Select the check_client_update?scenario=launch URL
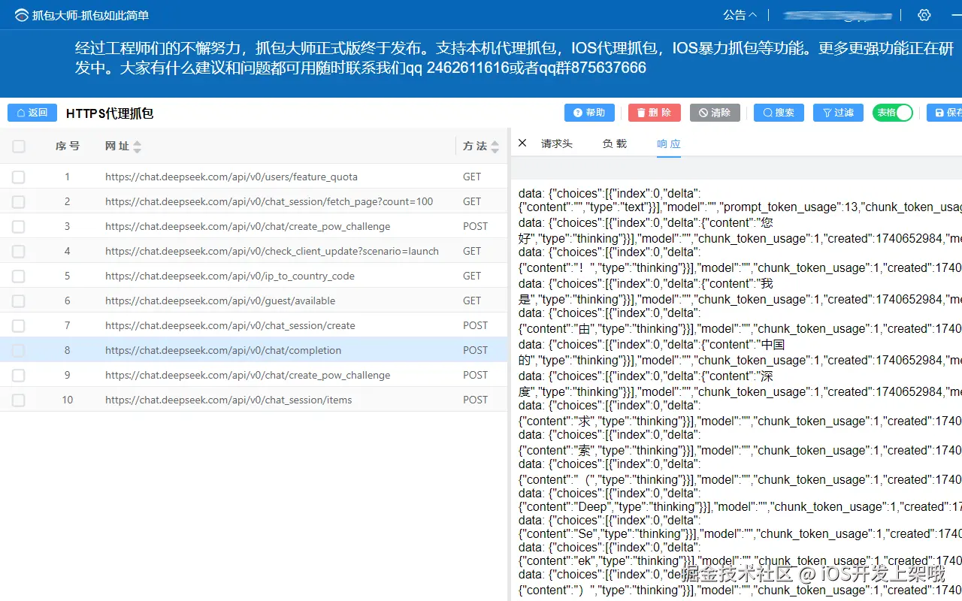 pos(272,251)
